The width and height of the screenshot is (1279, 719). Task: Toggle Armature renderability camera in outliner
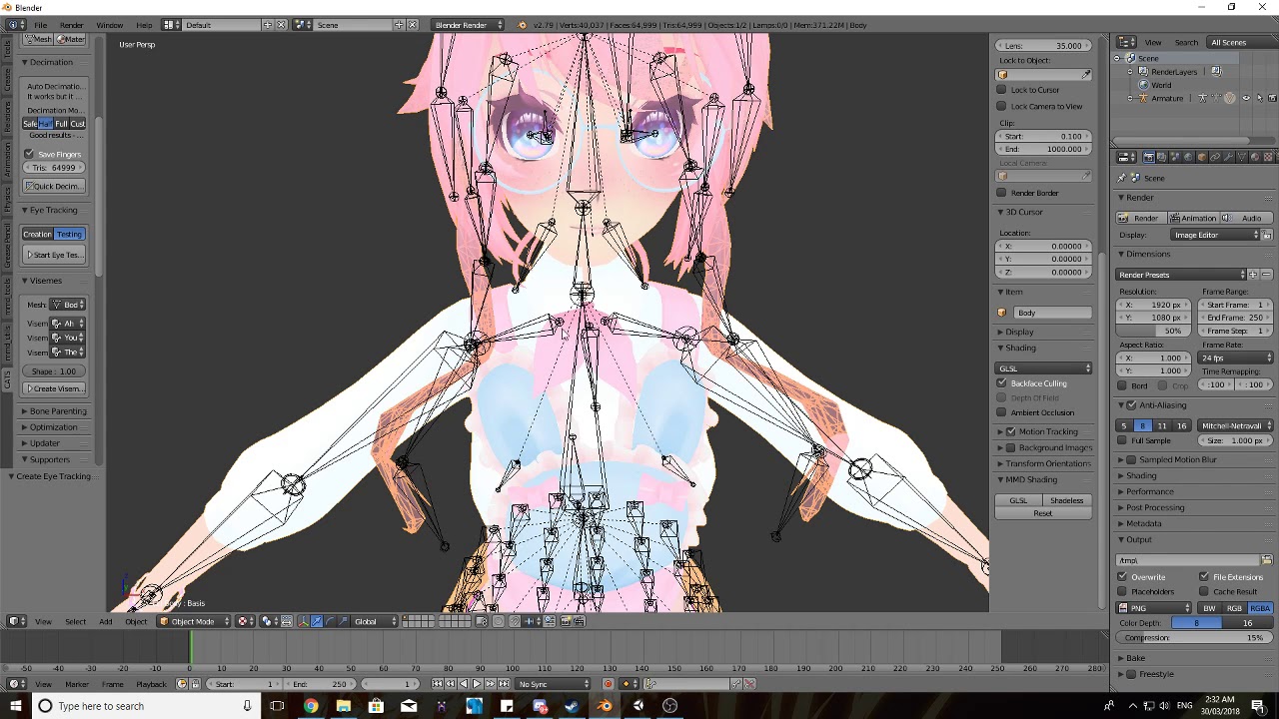pos(1272,98)
